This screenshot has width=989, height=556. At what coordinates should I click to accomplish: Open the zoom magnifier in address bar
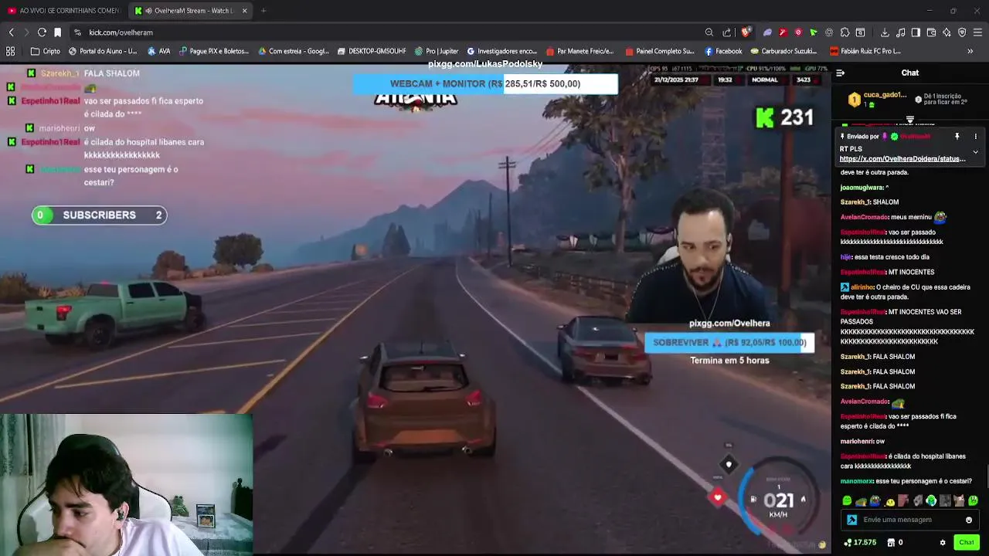tap(709, 32)
